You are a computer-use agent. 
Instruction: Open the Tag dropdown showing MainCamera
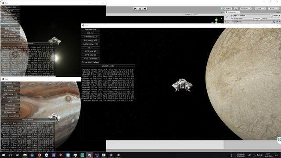[x=244, y=18]
